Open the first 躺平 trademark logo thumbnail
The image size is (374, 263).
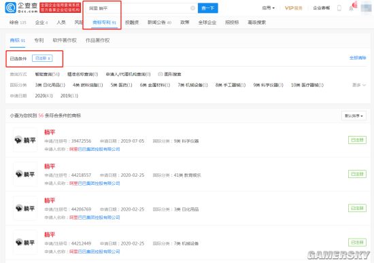tap(25, 140)
